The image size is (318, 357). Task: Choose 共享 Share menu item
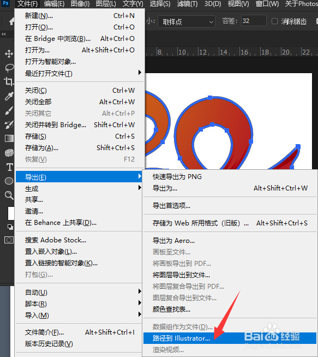[80, 200]
